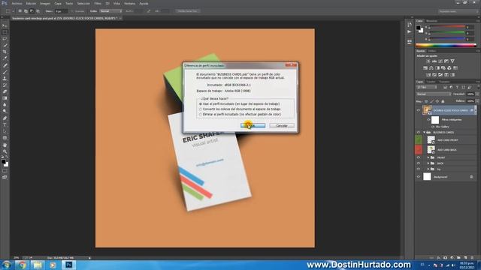
Task: Toggle visibility of BACK folder
Action: [418, 163]
